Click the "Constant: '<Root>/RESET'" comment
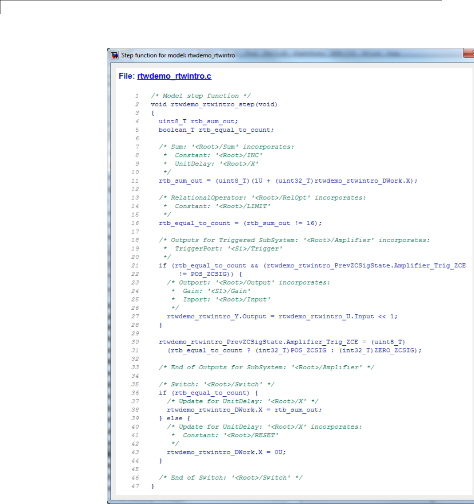This screenshot has height=504, width=474. pos(224,435)
